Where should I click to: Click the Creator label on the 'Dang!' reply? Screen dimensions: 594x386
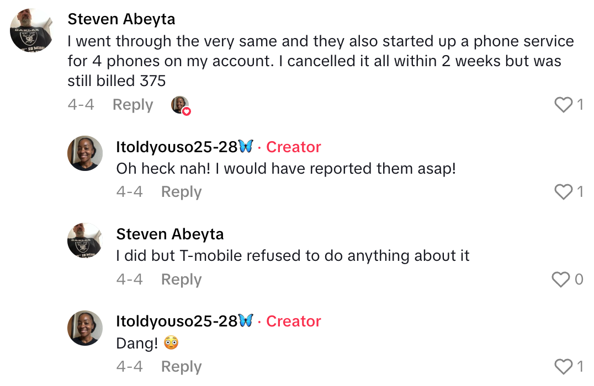point(294,321)
